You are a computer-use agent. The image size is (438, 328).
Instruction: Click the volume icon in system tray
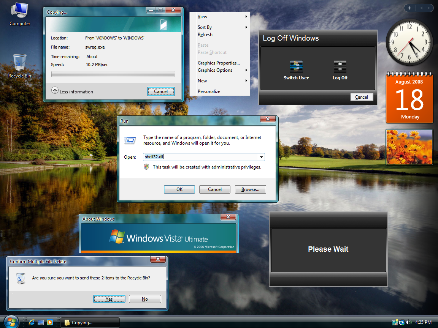[409, 322]
